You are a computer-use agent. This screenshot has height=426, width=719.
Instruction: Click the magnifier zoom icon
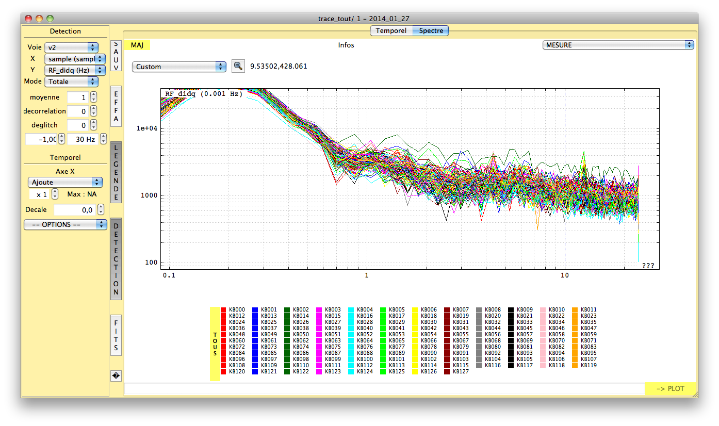point(238,66)
